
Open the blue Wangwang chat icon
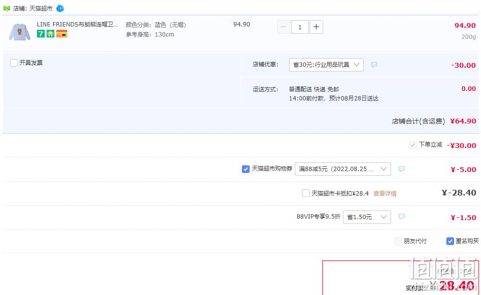tap(60, 8)
